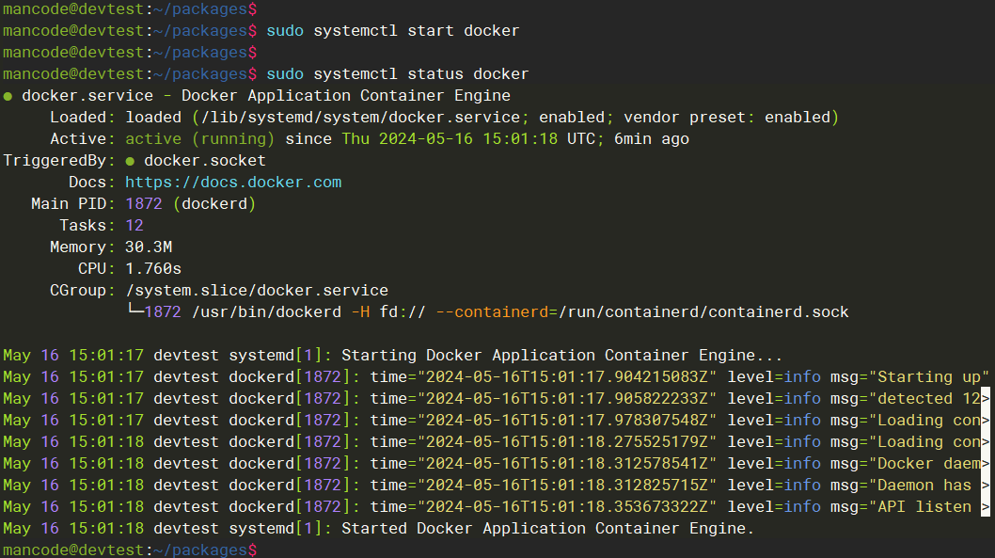Click the truncation arrow on the "Docker daem" line
Screen dimensions: 995x558
[986, 464]
